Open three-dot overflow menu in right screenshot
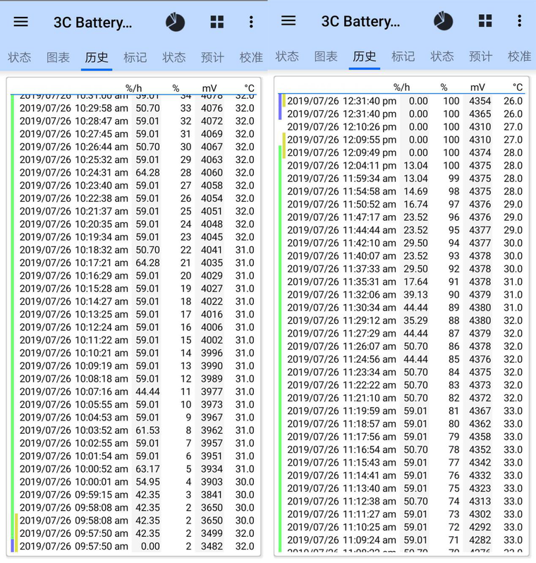 pyautogui.click(x=519, y=21)
